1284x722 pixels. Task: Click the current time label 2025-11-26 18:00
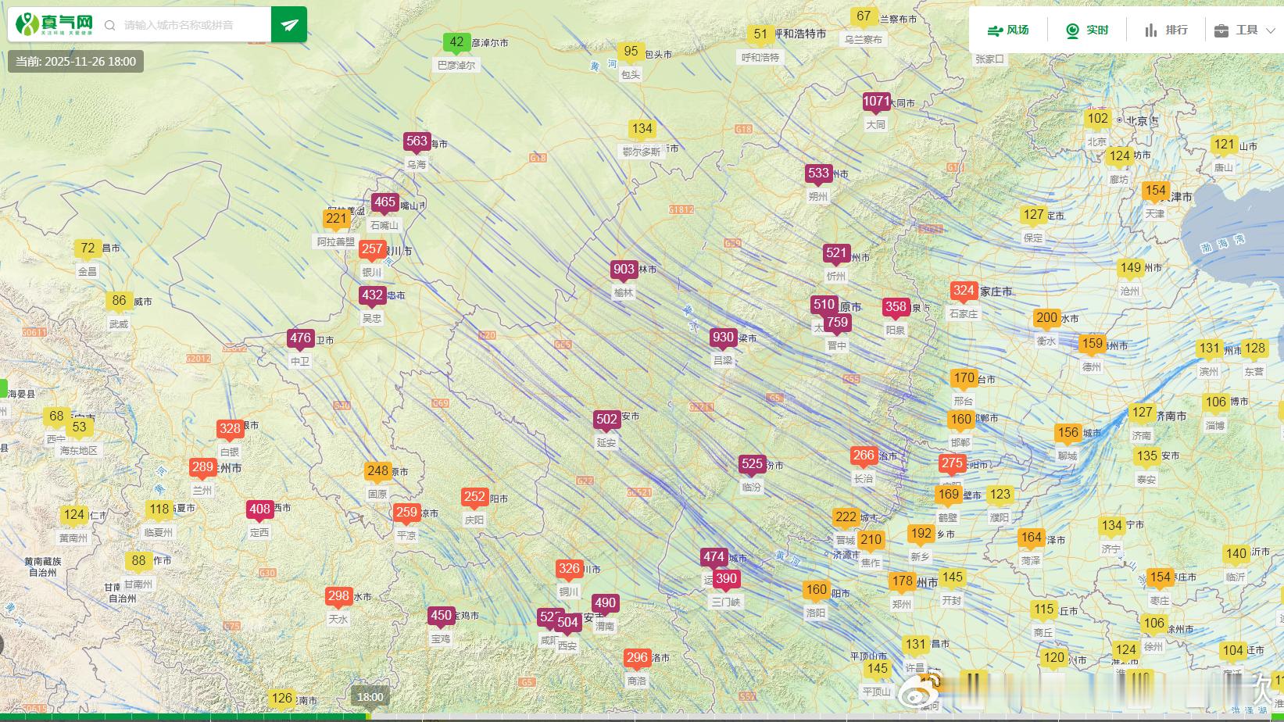[76, 62]
